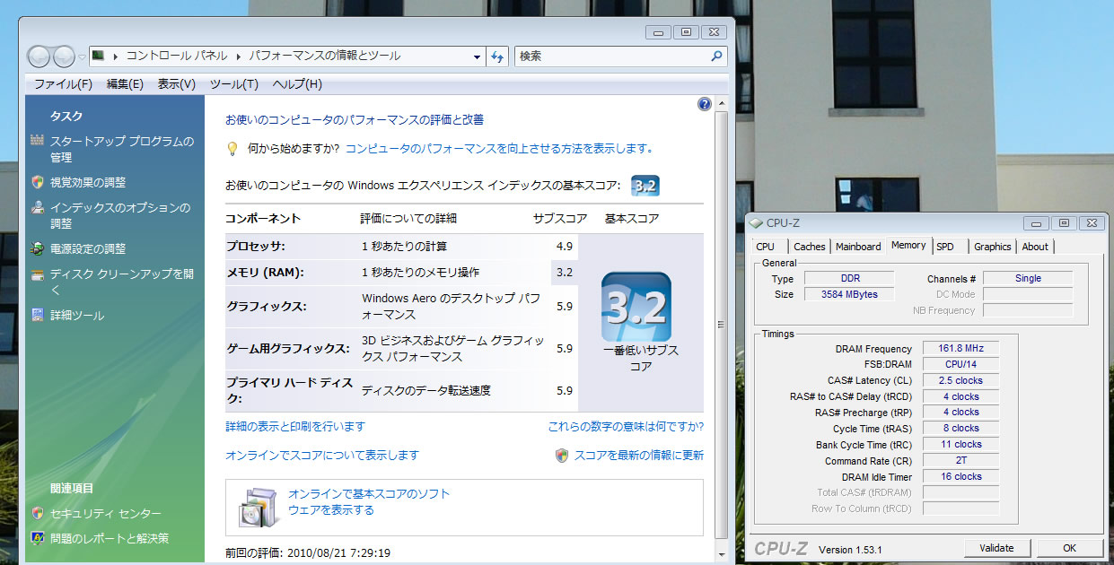Click the プロセッサ subscore 4.9
This screenshot has width=1114, height=565.
(564, 246)
